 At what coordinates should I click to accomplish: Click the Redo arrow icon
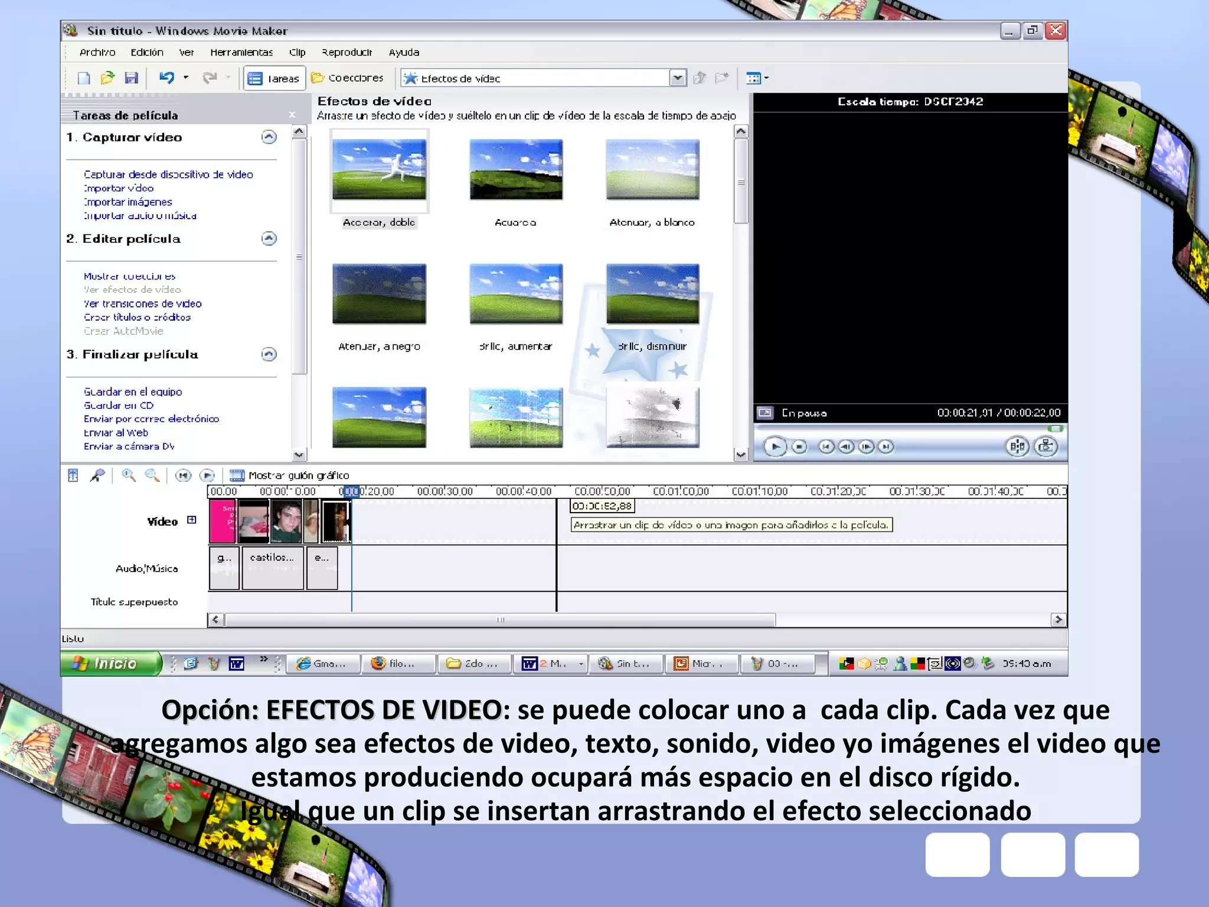tap(210, 78)
